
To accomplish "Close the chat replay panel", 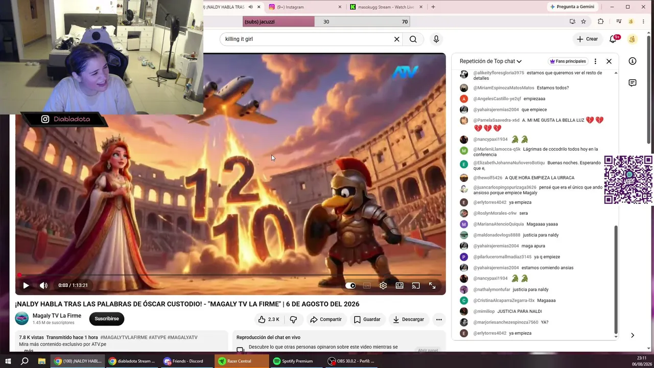I will (609, 61).
